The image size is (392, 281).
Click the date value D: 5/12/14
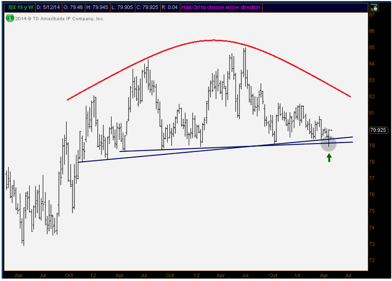[48, 7]
